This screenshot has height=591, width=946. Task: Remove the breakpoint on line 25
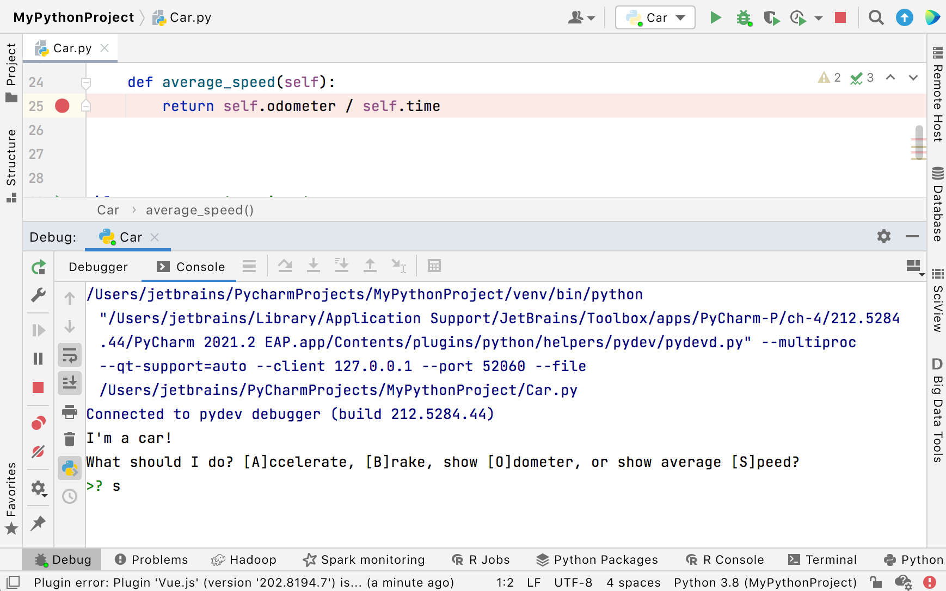click(x=62, y=106)
